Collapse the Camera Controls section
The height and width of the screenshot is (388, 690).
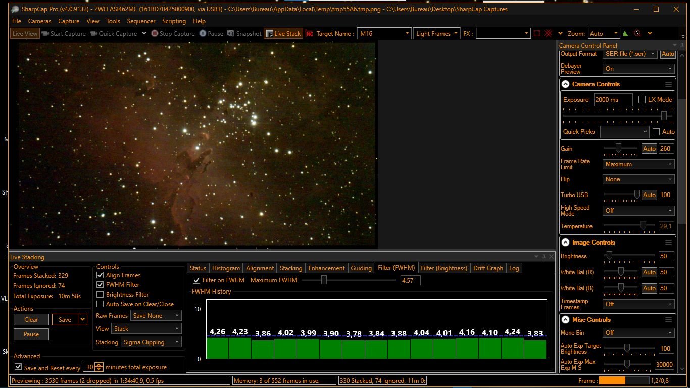click(566, 84)
